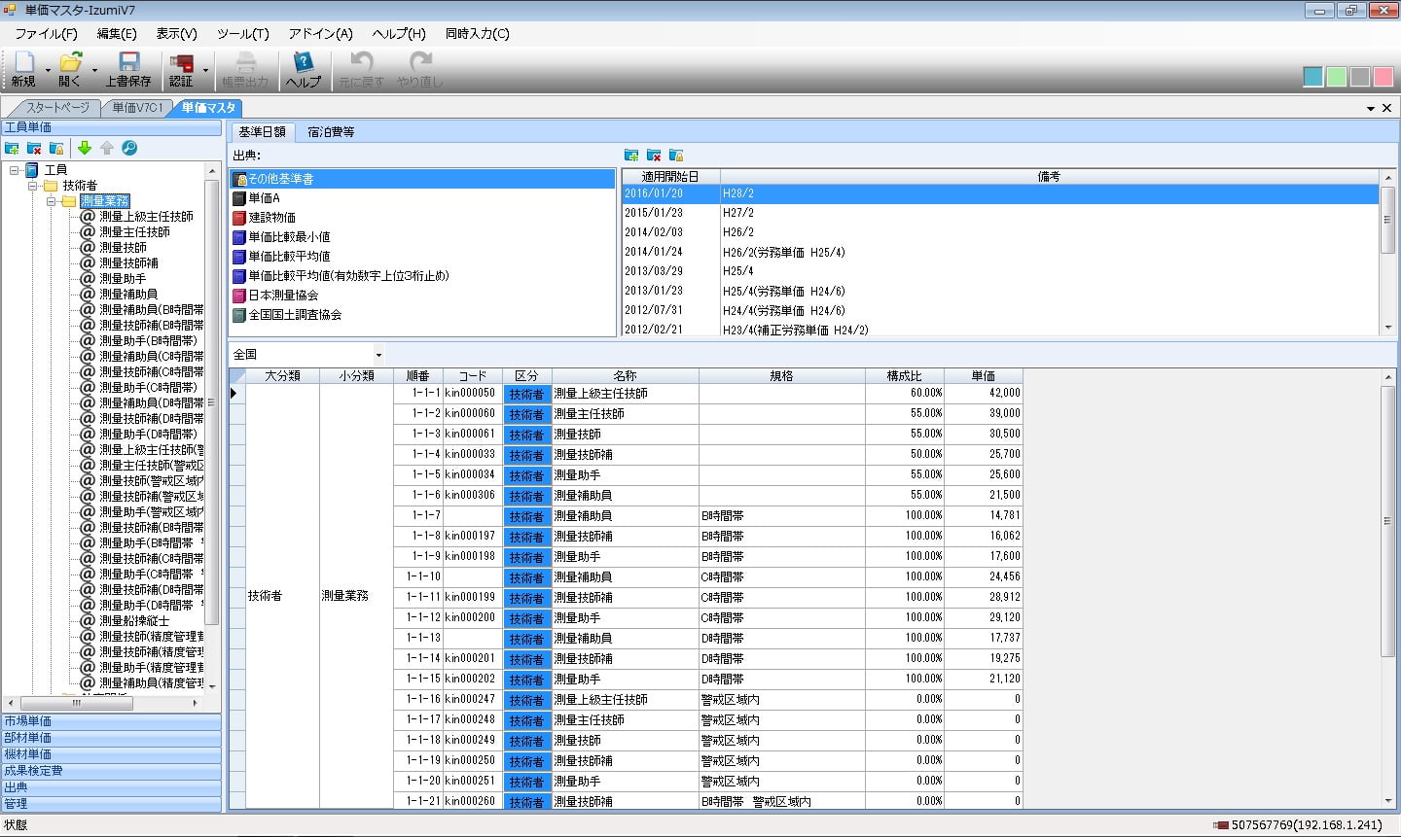Screen dimensions: 1401x837
Task: Click delete-folder icon in 工員単価 panel
Action: point(34,148)
